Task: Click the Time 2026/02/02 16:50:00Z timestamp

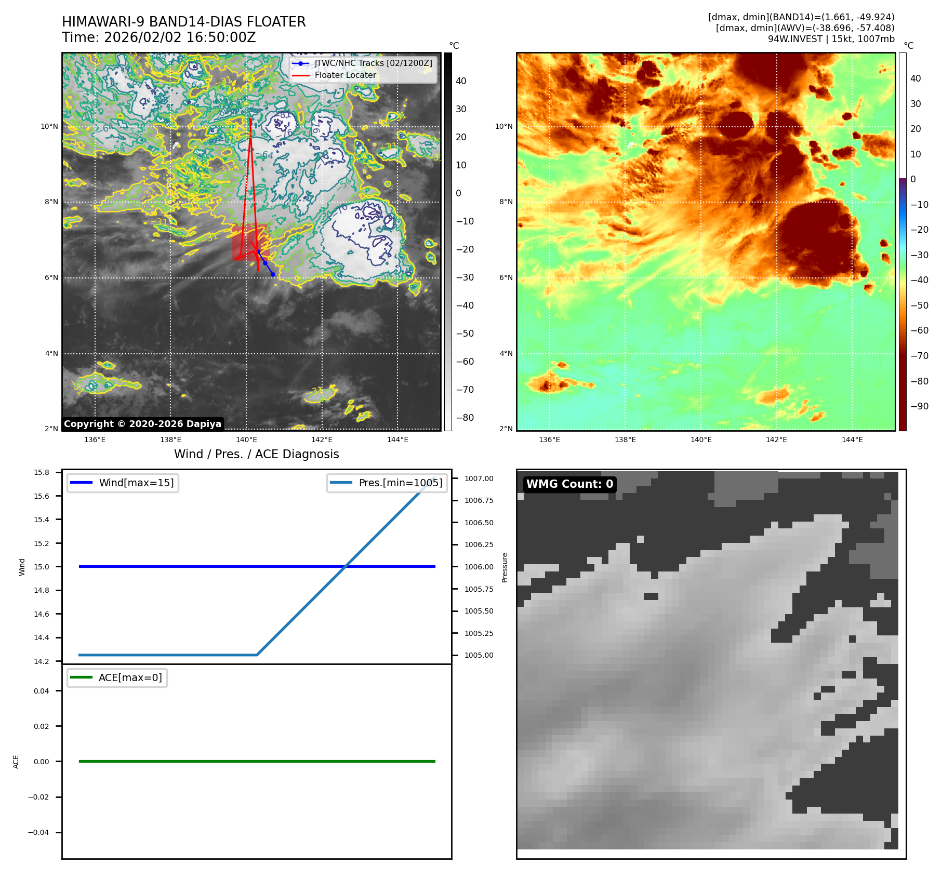Action: [x=158, y=37]
